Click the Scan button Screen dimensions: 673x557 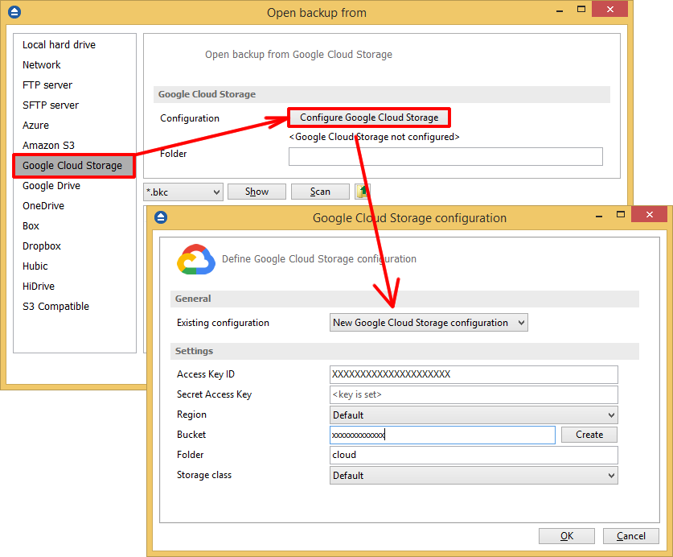[320, 192]
